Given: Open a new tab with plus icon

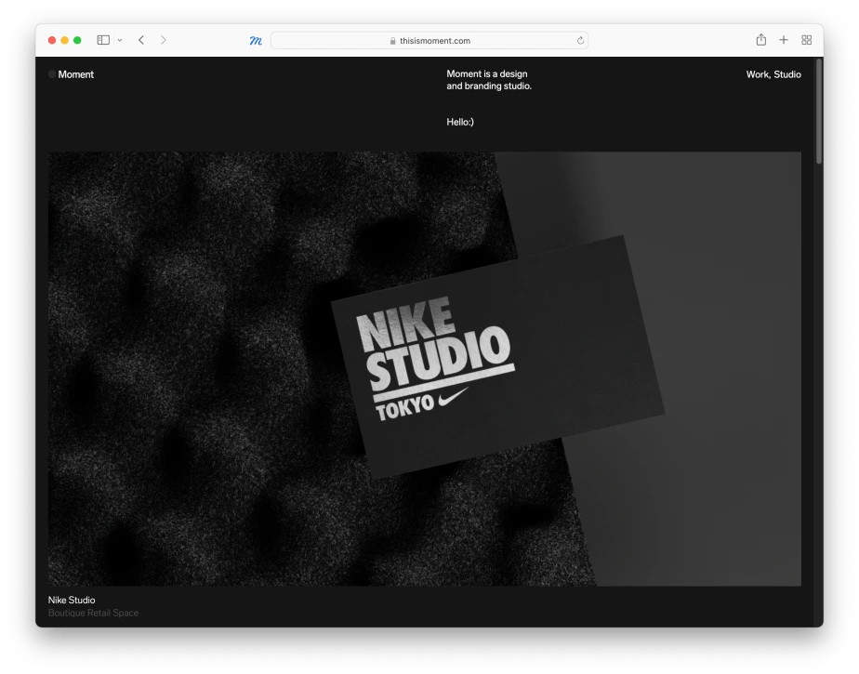Looking at the screenshot, I should coord(784,40).
